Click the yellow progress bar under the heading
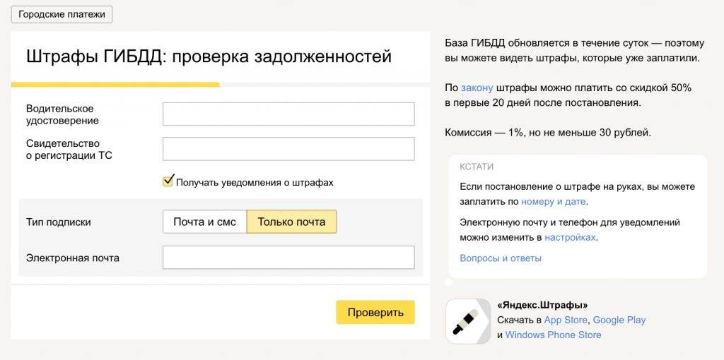The width and height of the screenshot is (724, 360). pyautogui.click(x=115, y=85)
